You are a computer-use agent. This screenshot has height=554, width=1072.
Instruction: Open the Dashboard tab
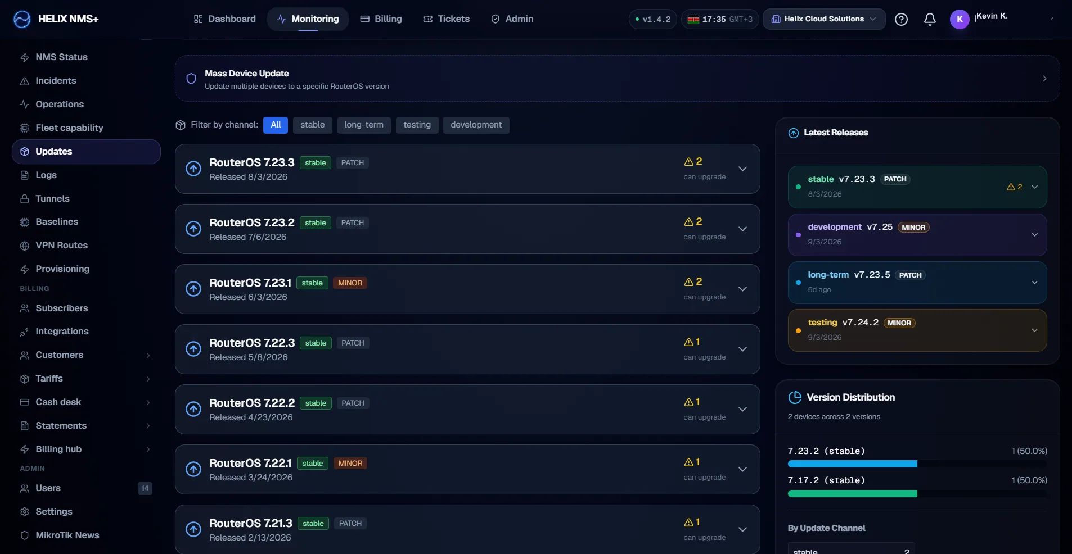tap(224, 19)
